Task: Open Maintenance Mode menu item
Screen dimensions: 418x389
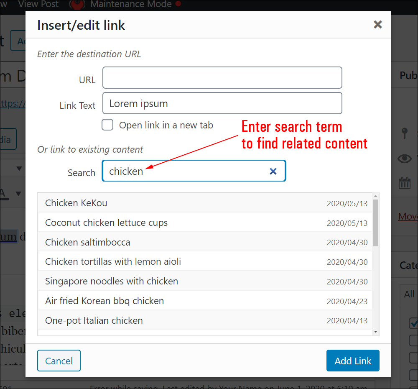Action: pyautogui.click(x=131, y=4)
